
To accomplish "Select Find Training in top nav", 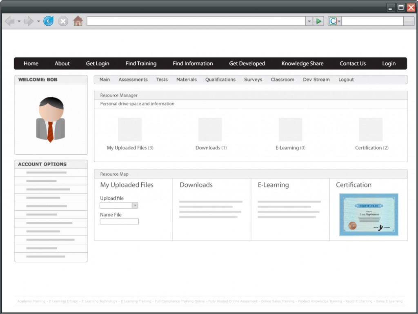I will [141, 63].
